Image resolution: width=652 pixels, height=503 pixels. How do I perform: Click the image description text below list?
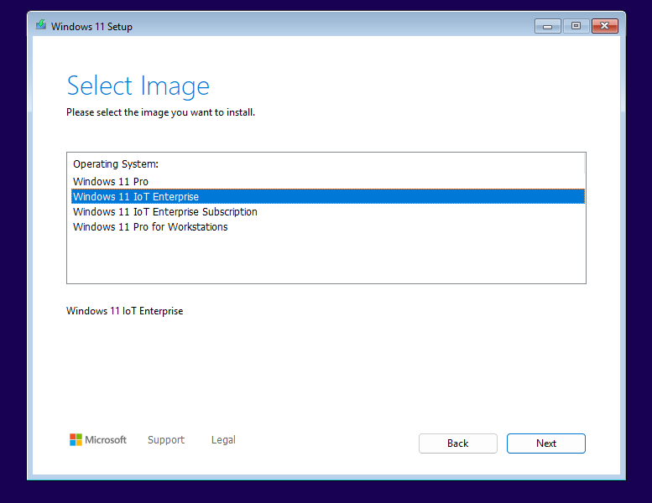click(x=125, y=311)
